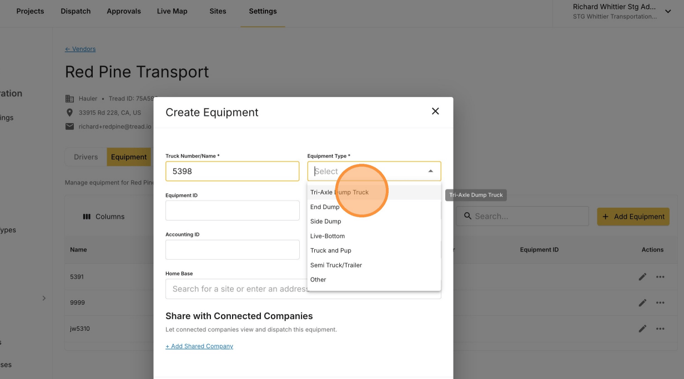
Task: Switch to the Drivers tab
Action: 86,157
